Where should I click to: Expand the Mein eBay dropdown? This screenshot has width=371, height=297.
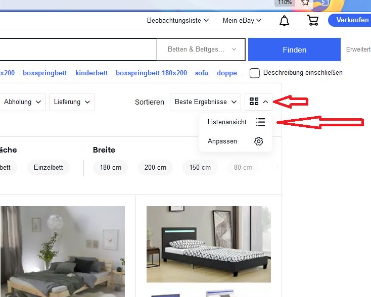[242, 21]
